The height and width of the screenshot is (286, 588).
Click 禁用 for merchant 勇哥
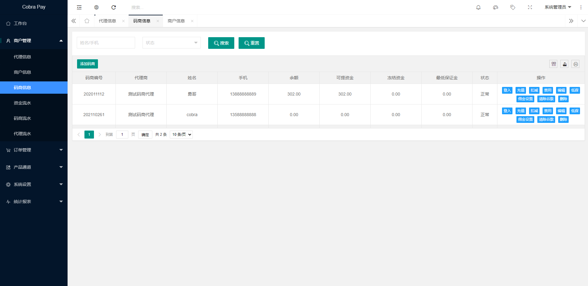[x=547, y=90]
